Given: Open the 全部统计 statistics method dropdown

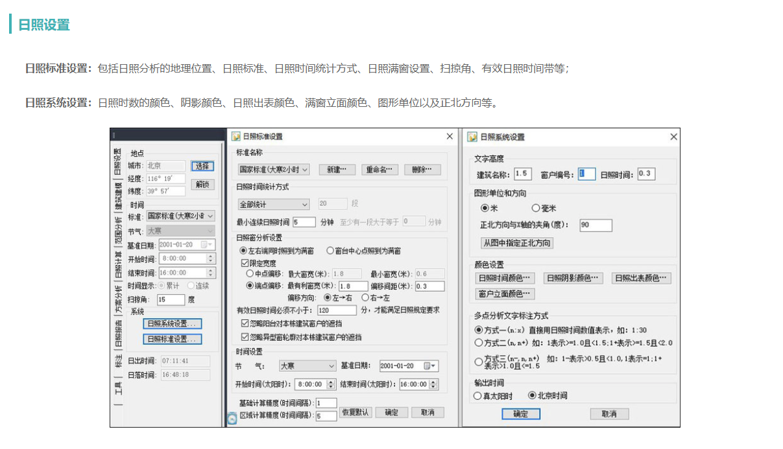Looking at the screenshot, I should click(x=305, y=204).
